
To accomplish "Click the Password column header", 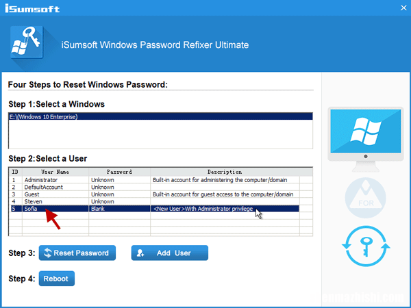I will click(x=119, y=172).
